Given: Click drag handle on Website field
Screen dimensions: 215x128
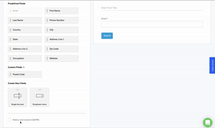Looking at the screenshot, I should coord(47,59).
